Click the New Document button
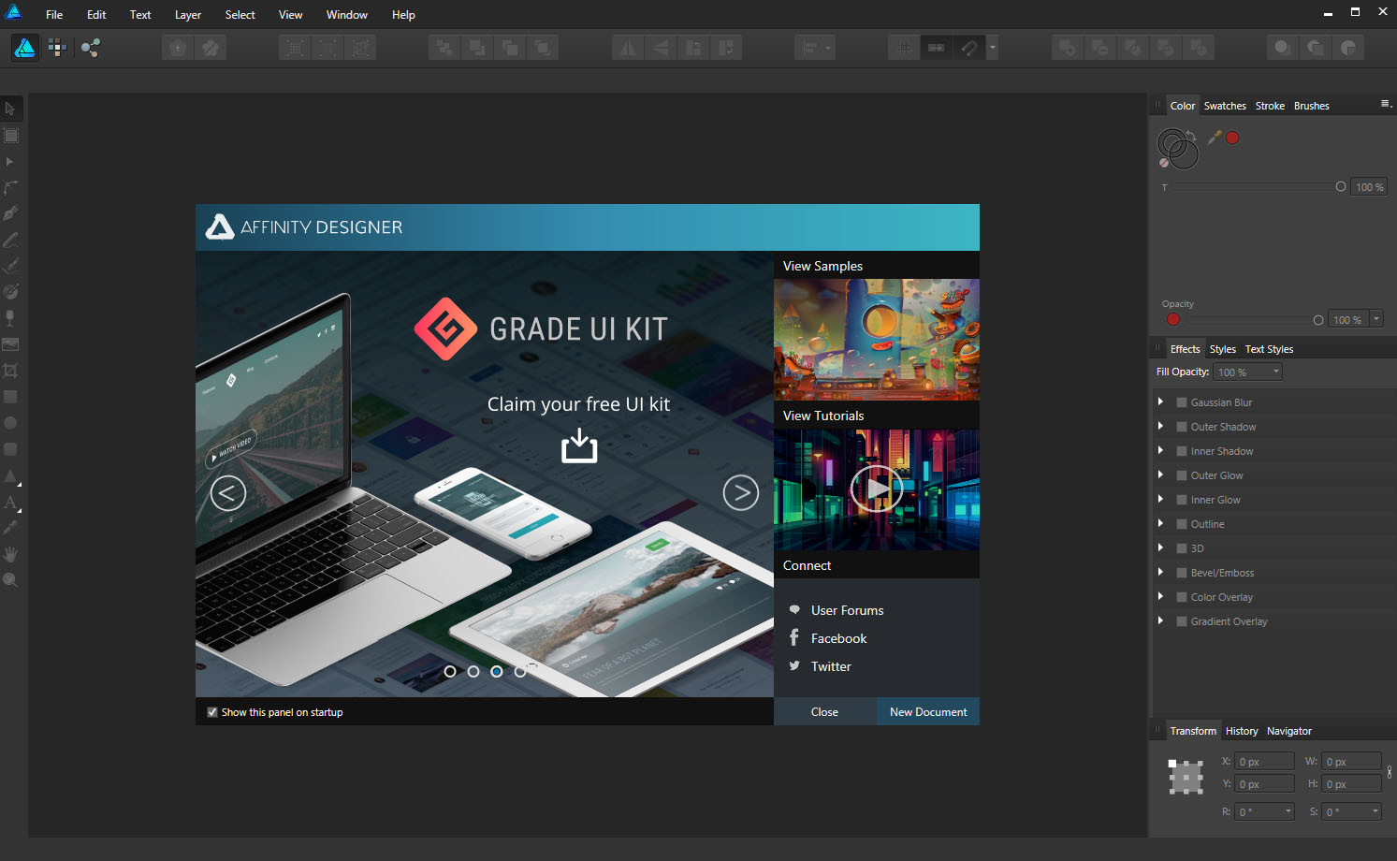The image size is (1397, 861). (x=928, y=712)
